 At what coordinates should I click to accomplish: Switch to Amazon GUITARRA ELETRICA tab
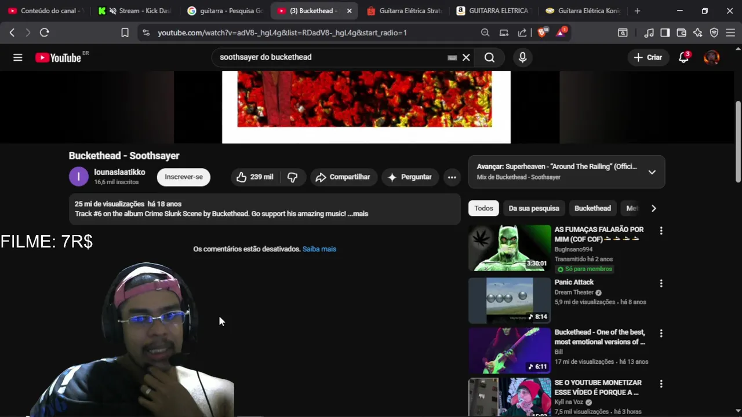[x=494, y=11]
